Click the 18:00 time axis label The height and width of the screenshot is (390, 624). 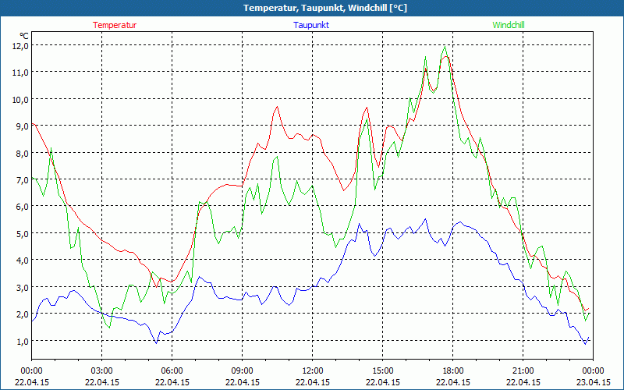pyautogui.click(x=453, y=371)
